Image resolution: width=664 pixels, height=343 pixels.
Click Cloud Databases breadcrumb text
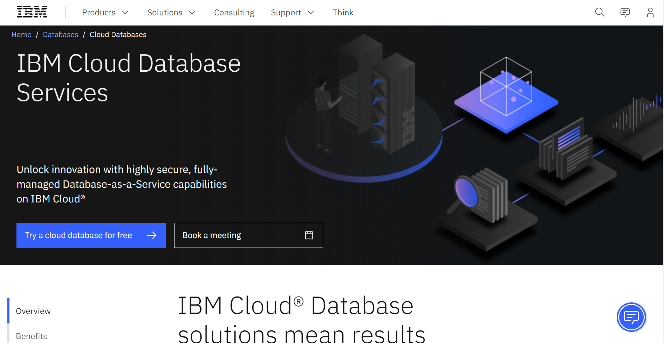[118, 35]
